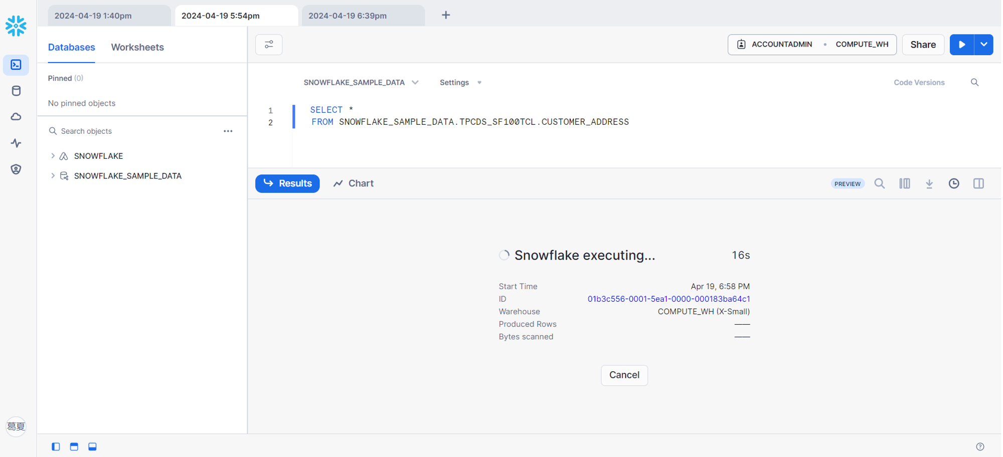Click the Snowflake logo icon
The width and height of the screenshot is (1003, 457).
click(16, 26)
